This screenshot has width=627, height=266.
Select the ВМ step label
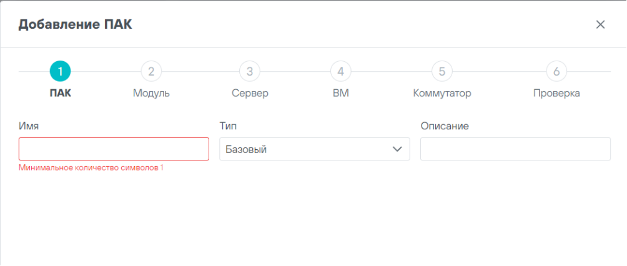[340, 94]
